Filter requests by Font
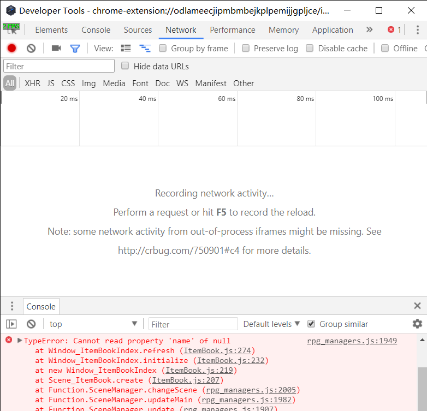The width and height of the screenshot is (427, 411). [x=140, y=84]
